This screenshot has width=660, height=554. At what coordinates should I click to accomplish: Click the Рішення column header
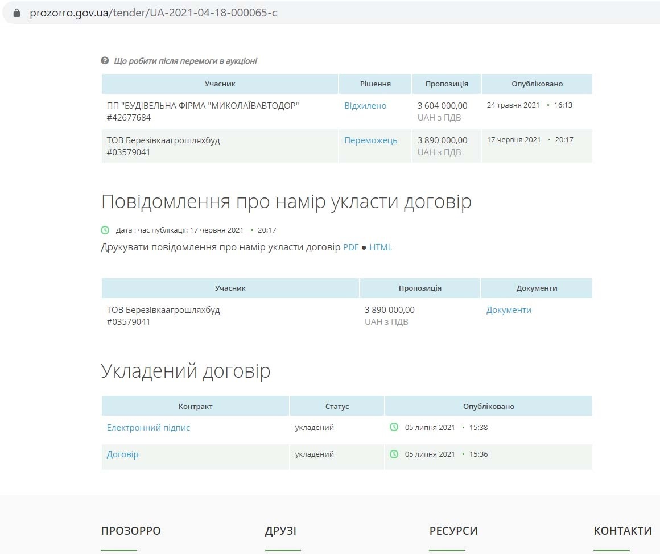(x=375, y=84)
